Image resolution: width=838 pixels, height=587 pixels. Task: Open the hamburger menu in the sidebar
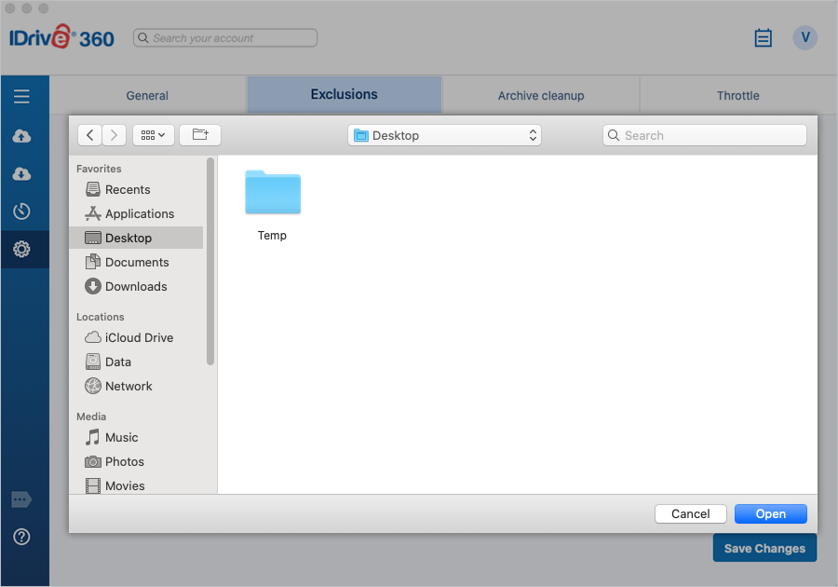(21, 96)
